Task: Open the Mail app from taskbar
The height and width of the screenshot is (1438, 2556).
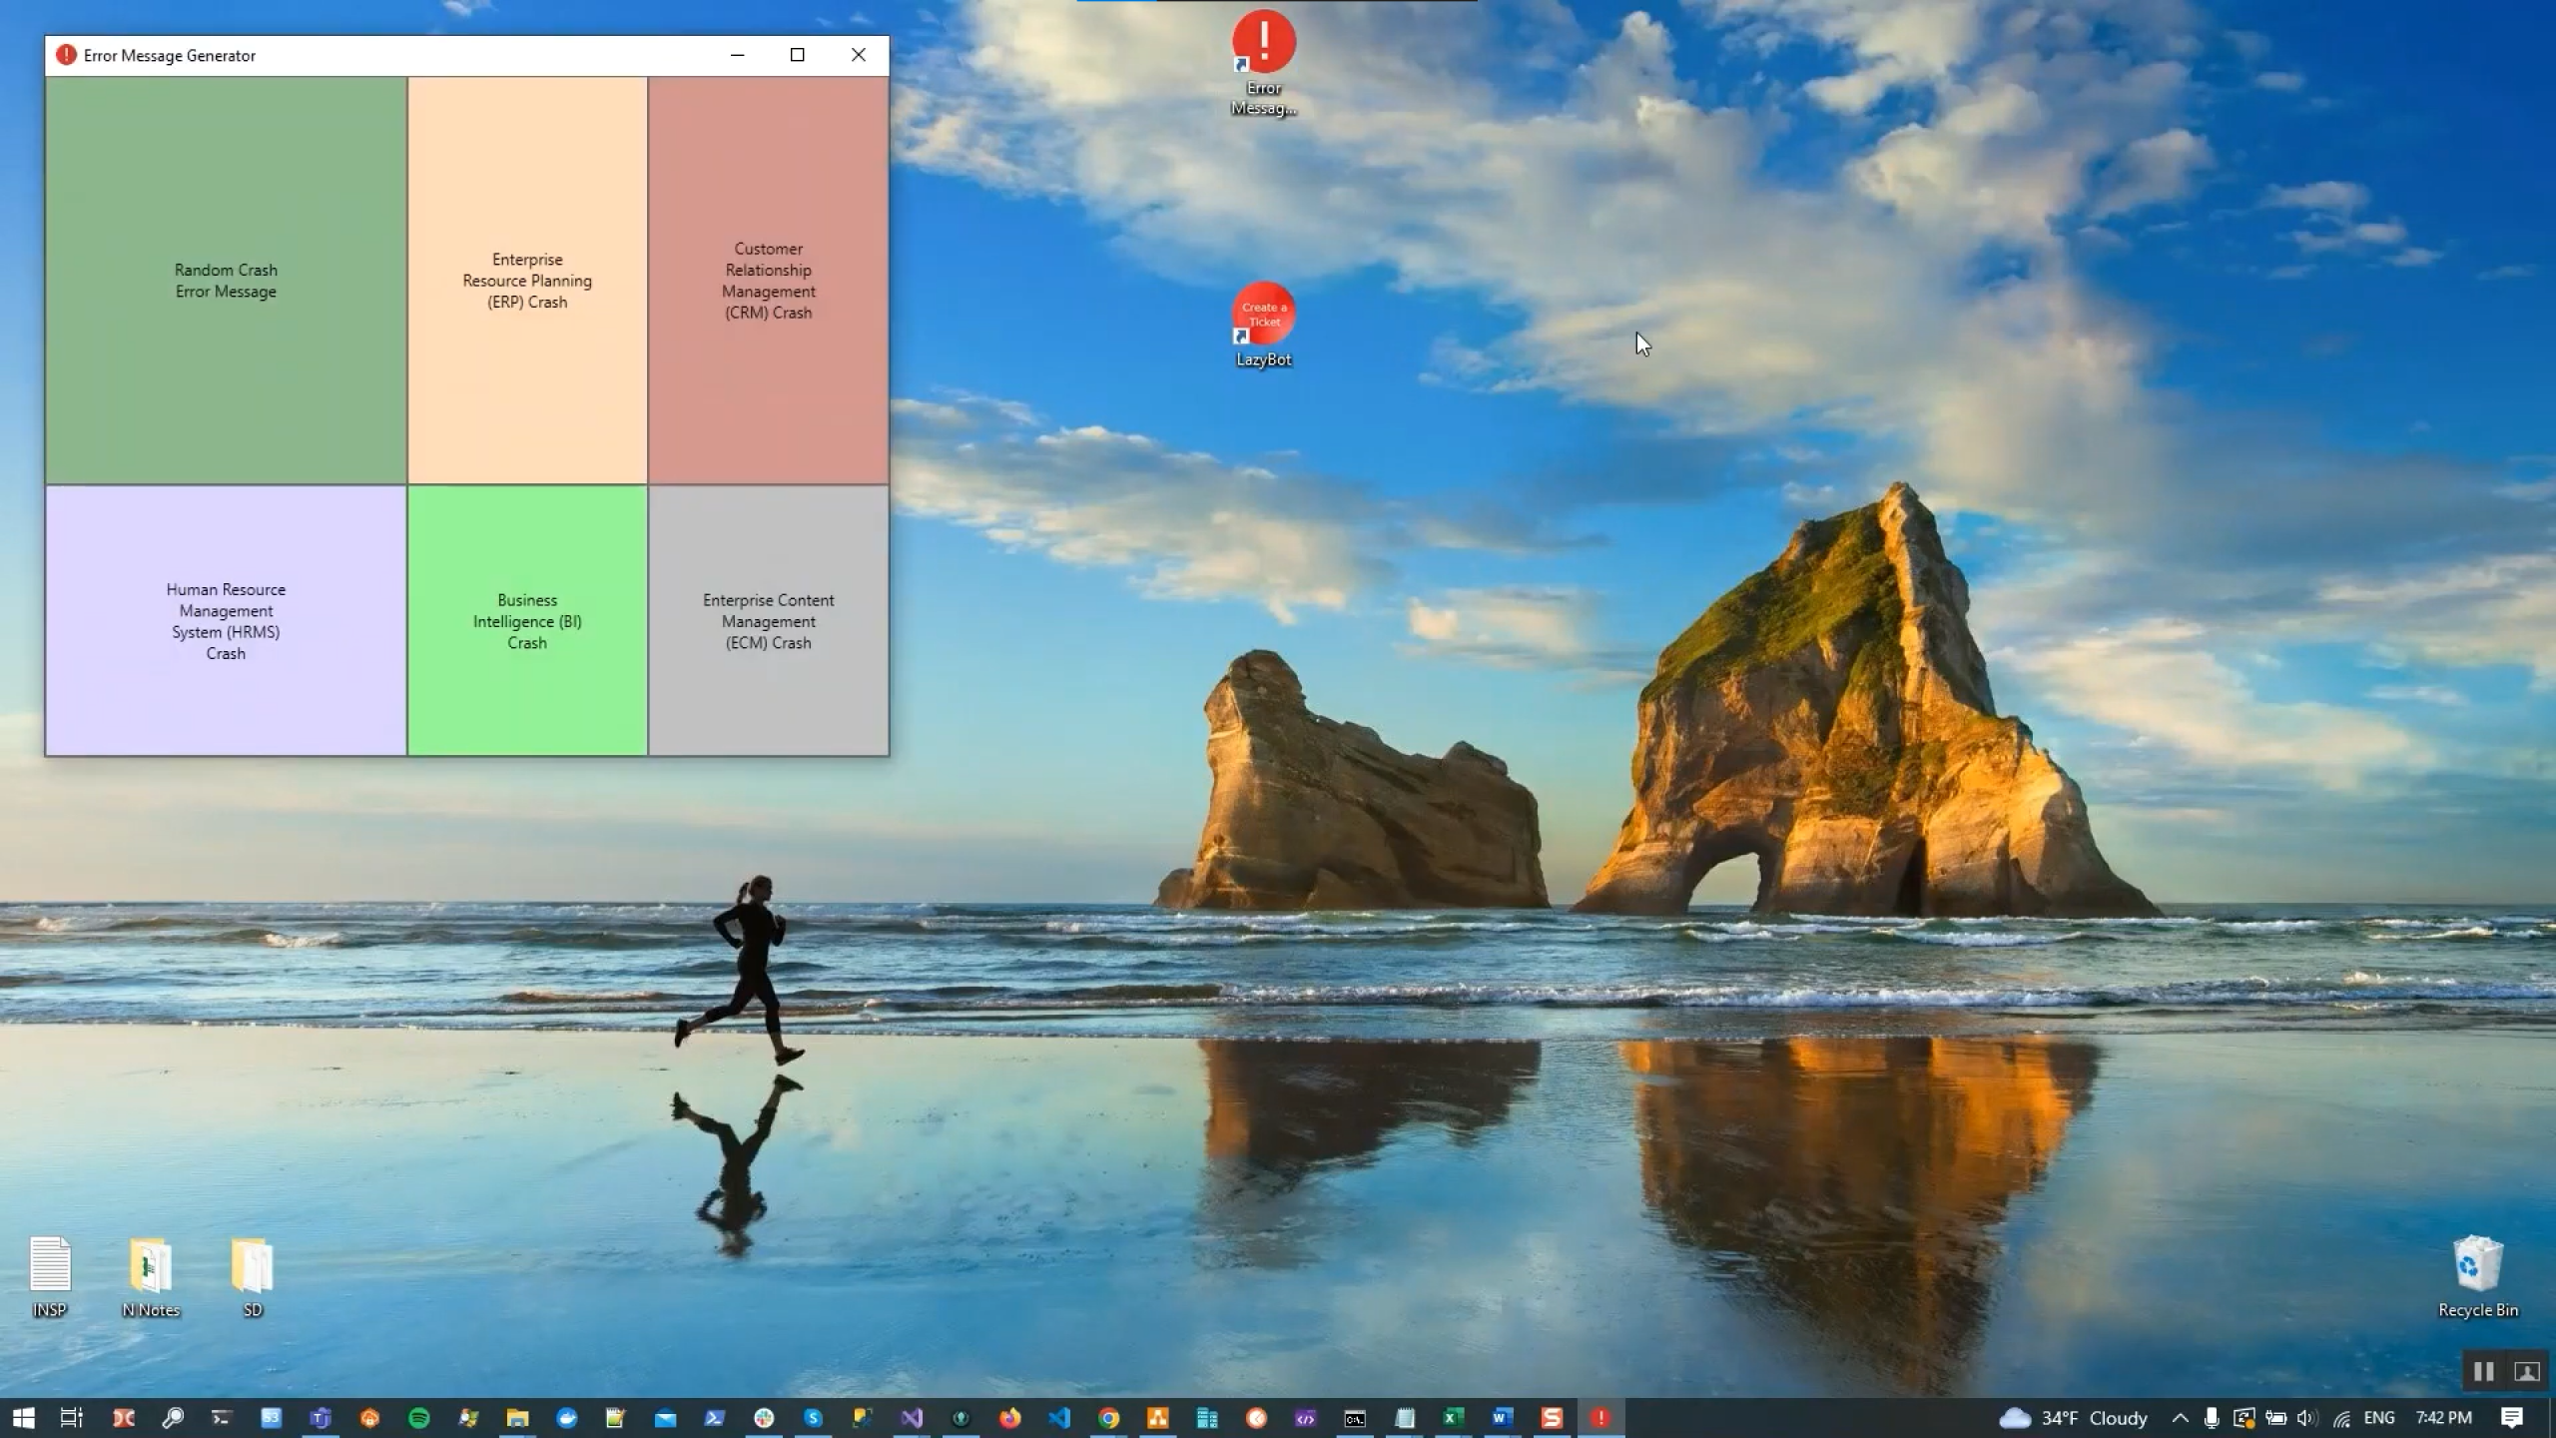Action: click(x=665, y=1418)
